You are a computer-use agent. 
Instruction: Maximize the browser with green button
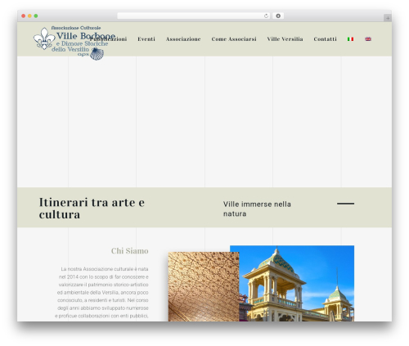(x=36, y=16)
